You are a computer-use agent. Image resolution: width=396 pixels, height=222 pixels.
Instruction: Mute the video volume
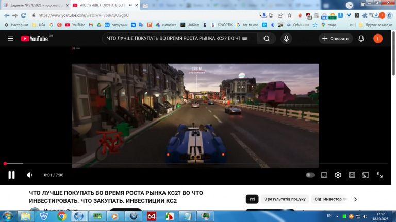[29, 175]
